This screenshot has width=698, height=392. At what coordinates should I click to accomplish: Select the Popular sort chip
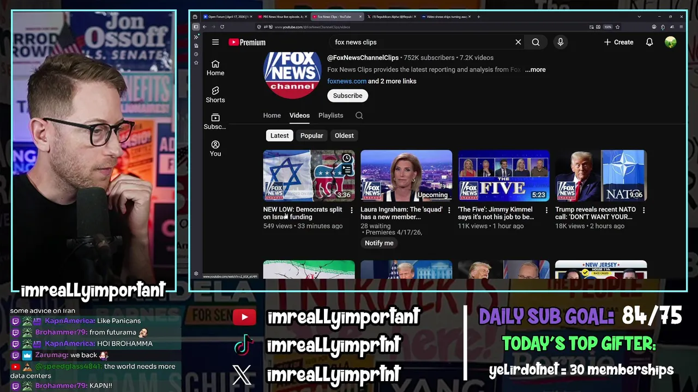311,136
